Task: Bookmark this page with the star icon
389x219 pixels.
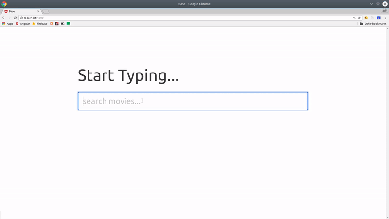Action: (x=359, y=18)
